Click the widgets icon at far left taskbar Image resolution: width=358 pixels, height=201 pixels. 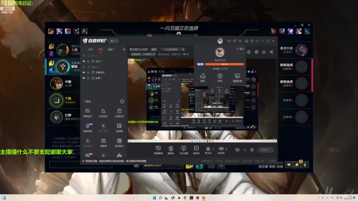tap(4, 197)
